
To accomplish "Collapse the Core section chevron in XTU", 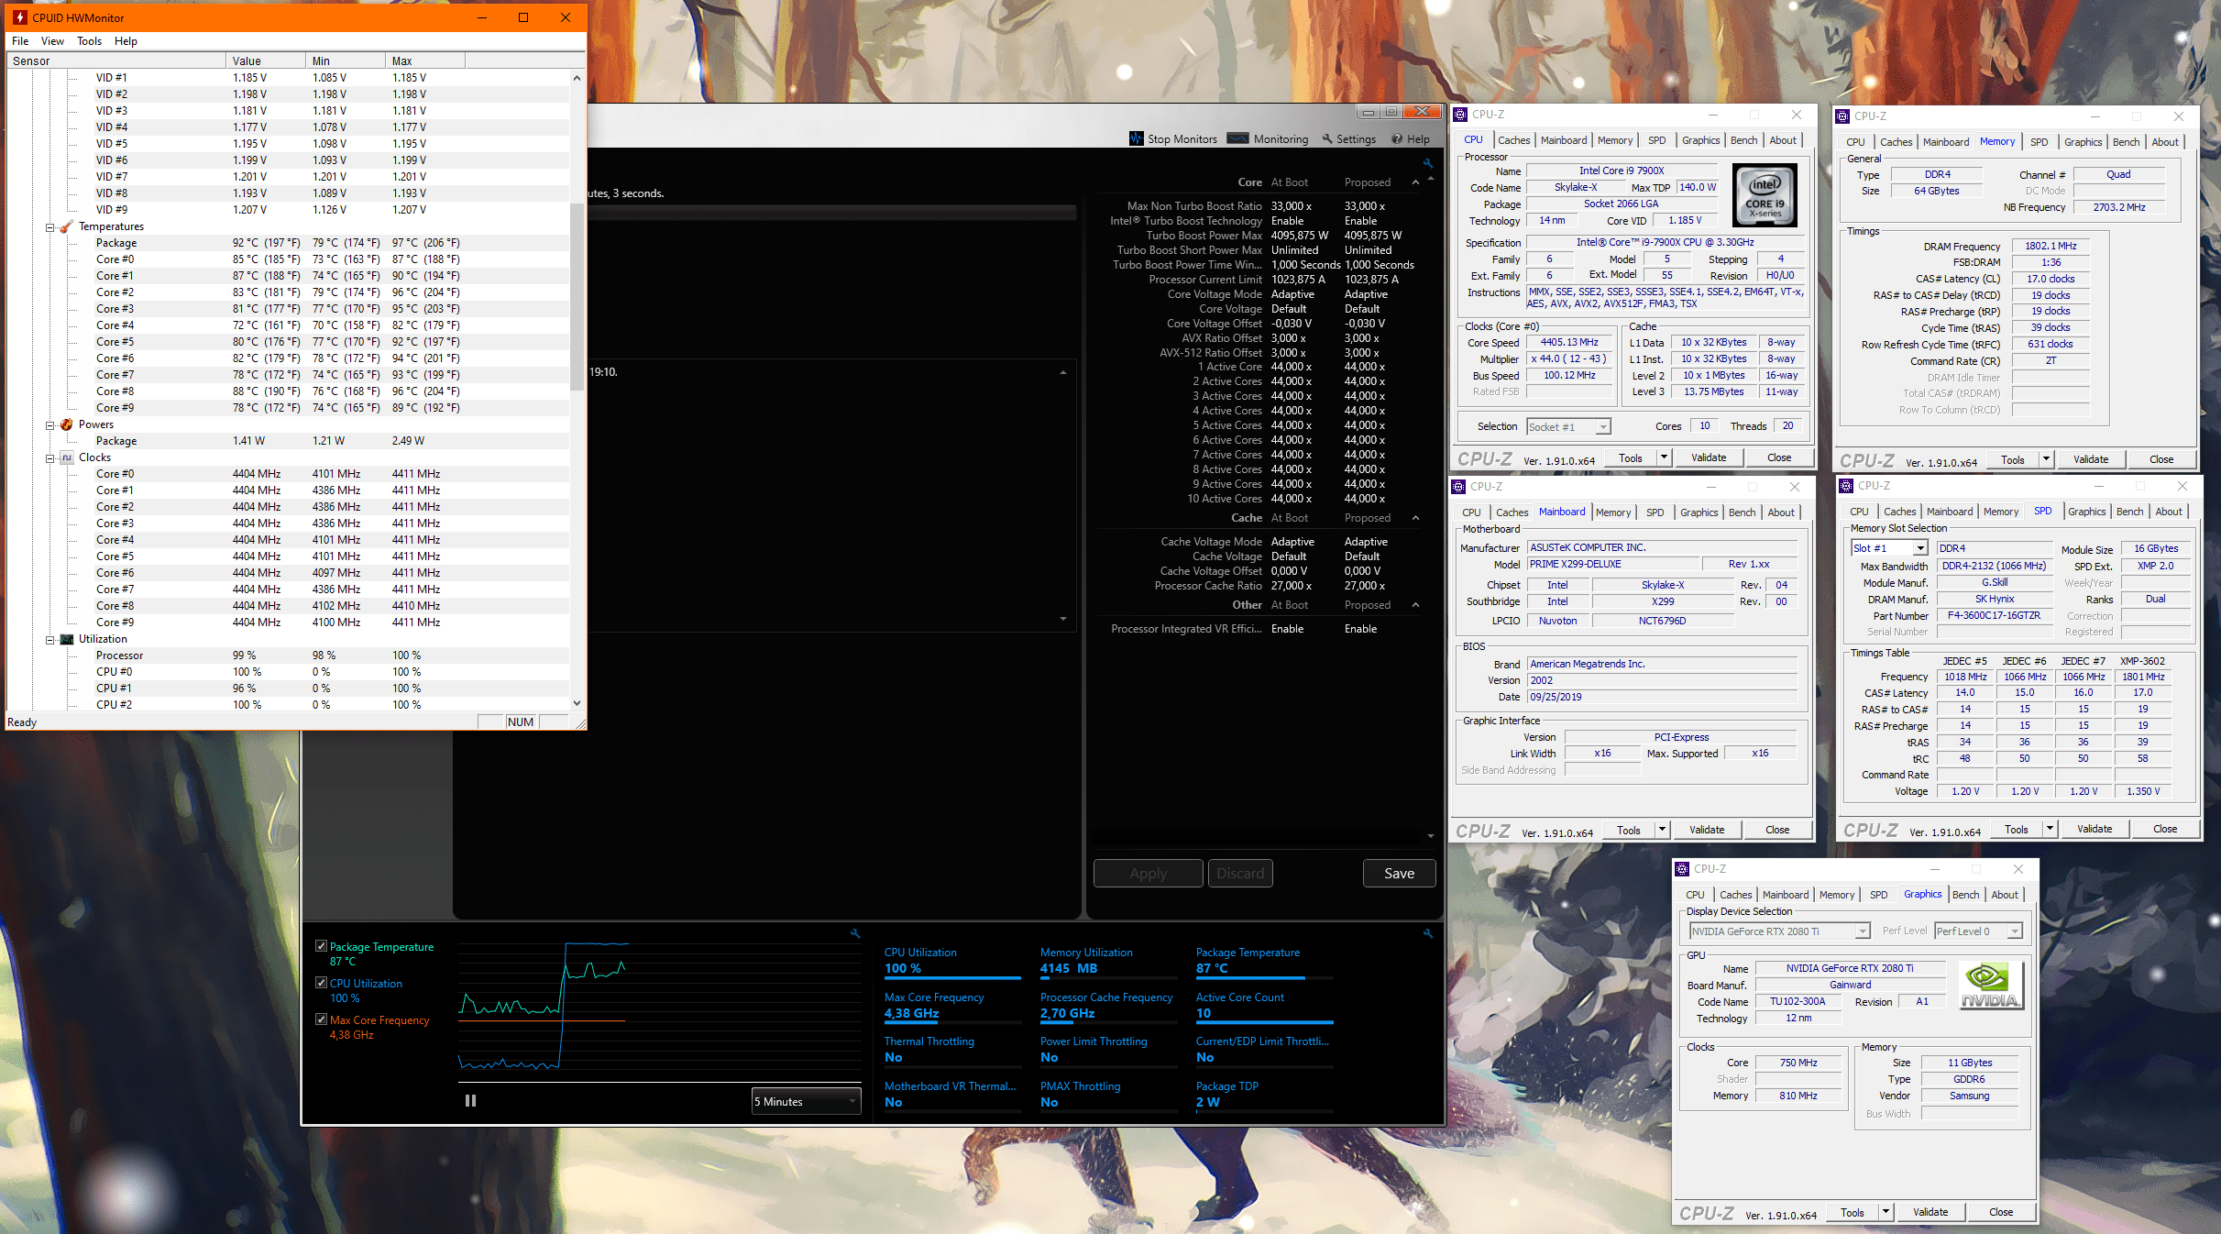I will (1416, 182).
